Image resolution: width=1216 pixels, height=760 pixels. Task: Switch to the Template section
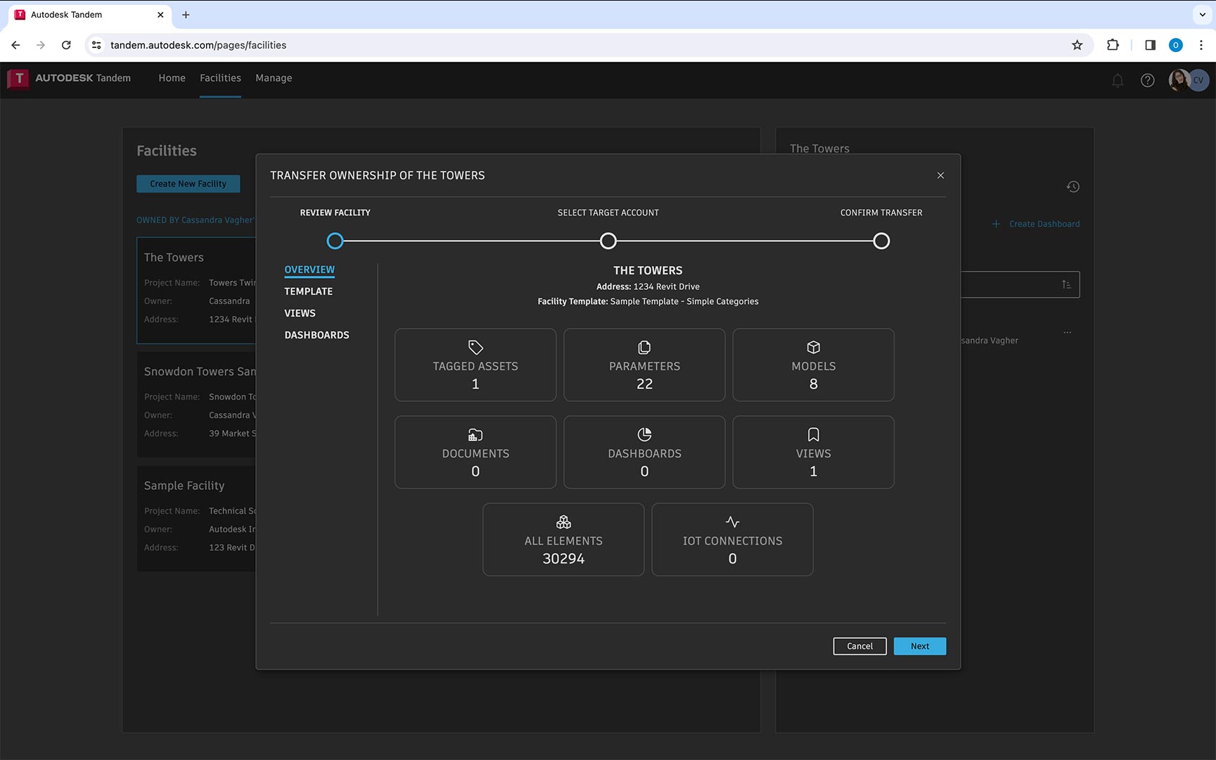pyautogui.click(x=308, y=291)
